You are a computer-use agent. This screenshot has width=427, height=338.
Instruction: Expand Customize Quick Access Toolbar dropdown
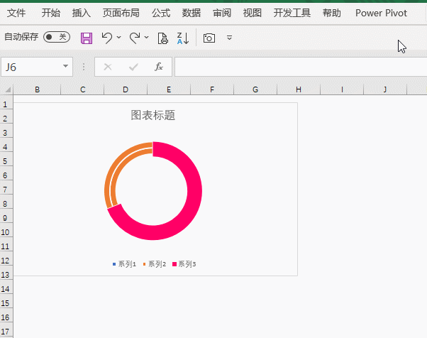click(x=230, y=38)
